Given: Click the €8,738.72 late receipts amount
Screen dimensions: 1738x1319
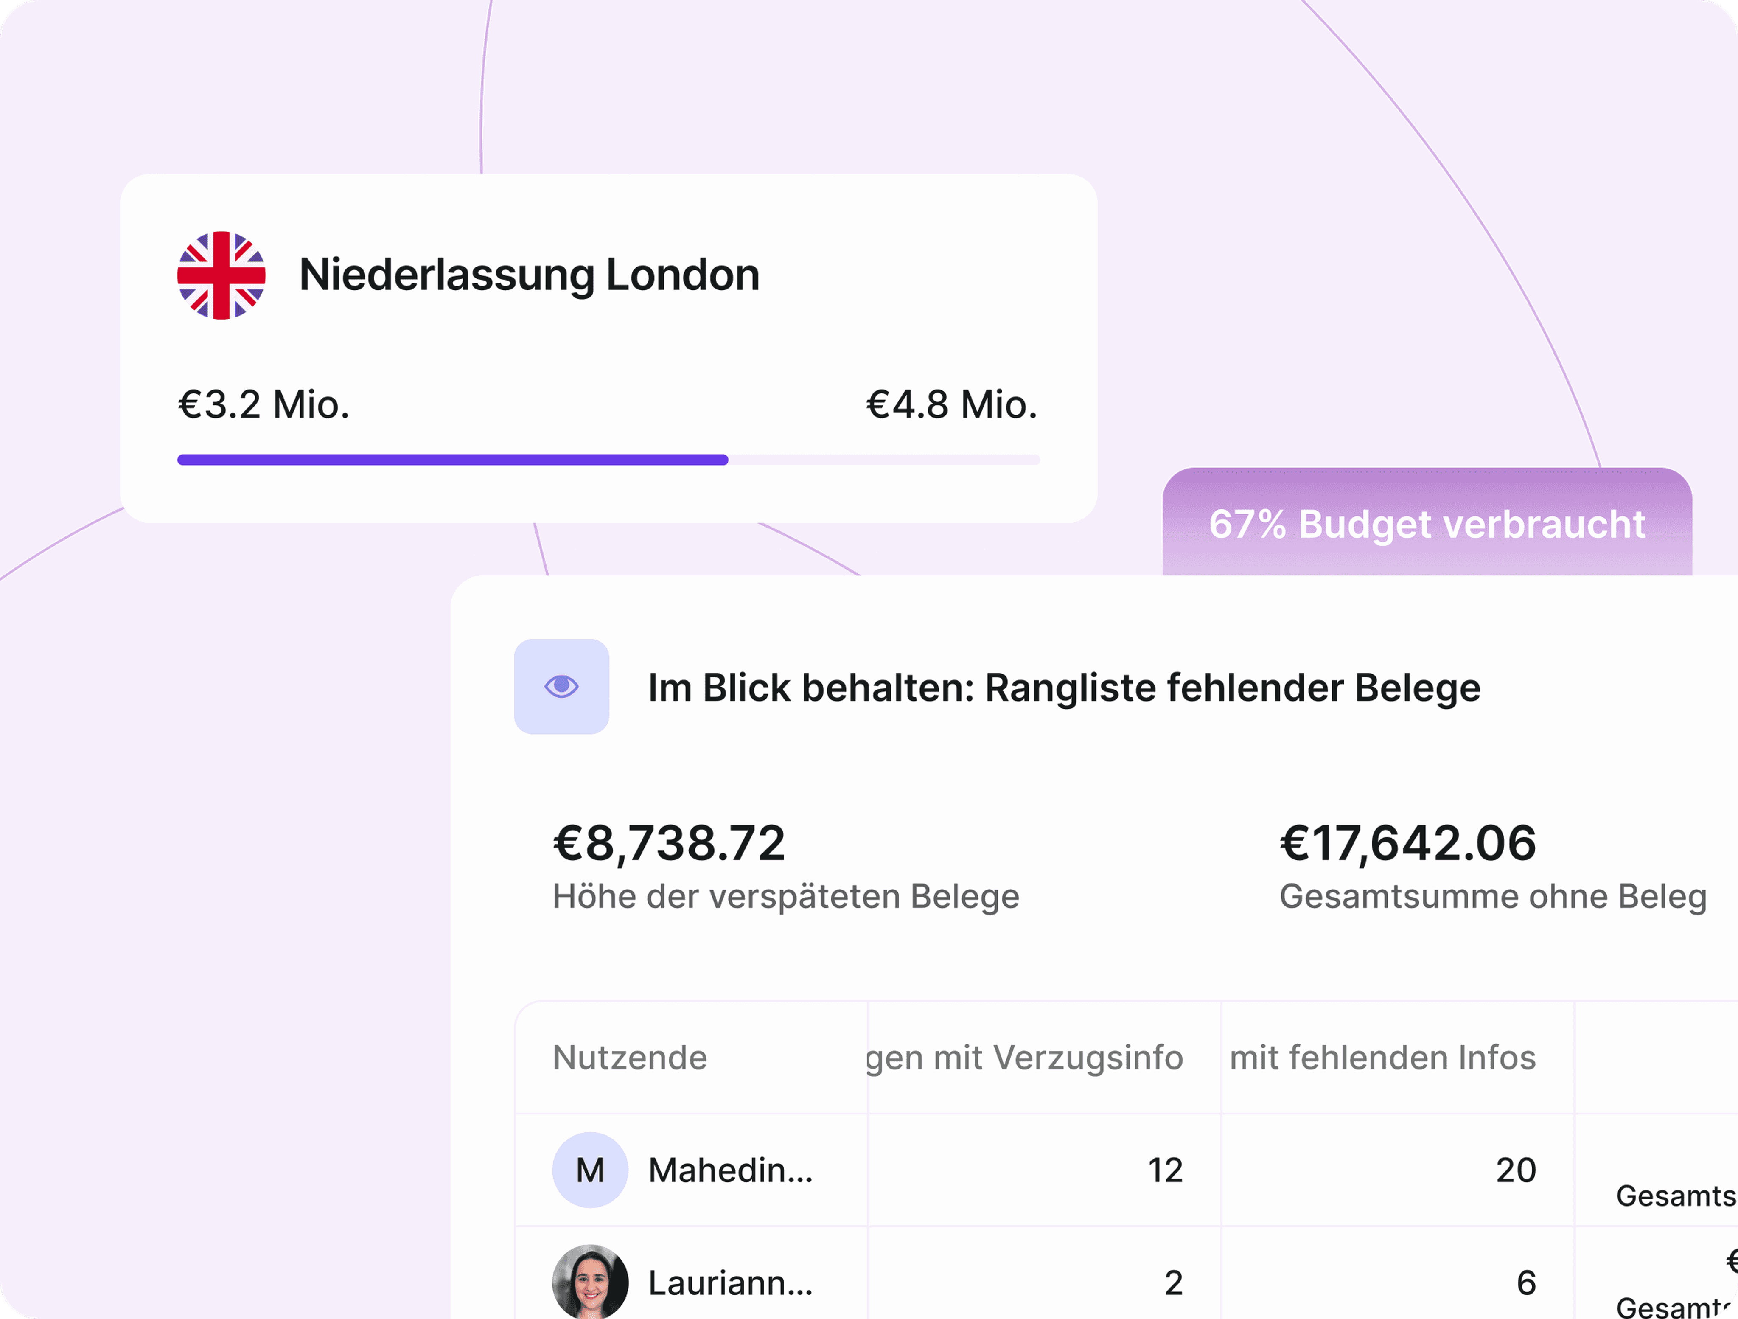Looking at the screenshot, I should coord(670,843).
